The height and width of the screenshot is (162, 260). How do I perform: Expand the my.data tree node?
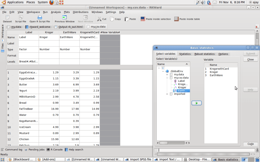click(167, 75)
